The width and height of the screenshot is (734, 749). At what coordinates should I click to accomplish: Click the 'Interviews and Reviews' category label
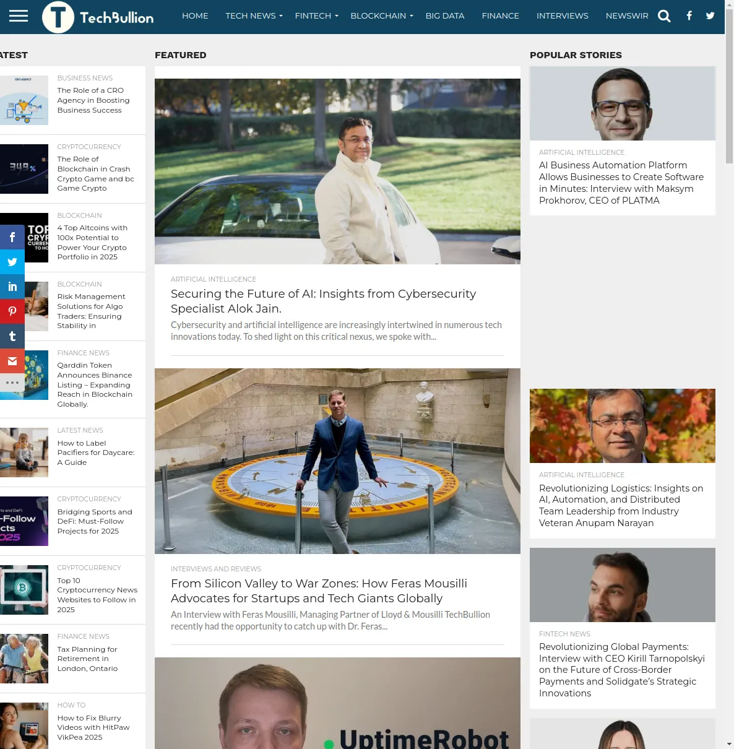click(216, 569)
